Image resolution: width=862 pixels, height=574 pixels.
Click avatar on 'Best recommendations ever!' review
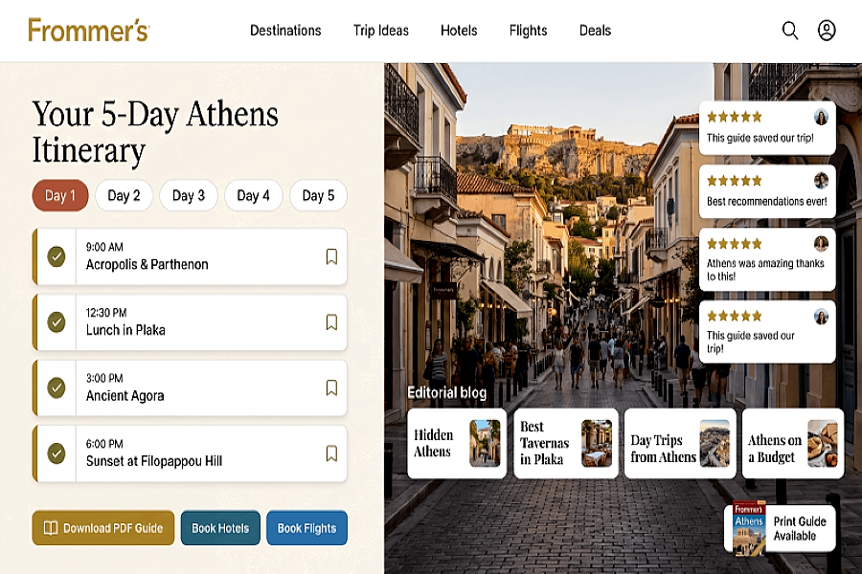[821, 181]
